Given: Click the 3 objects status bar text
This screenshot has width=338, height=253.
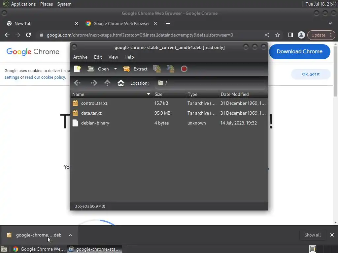Looking at the screenshot, I should click(x=90, y=206).
